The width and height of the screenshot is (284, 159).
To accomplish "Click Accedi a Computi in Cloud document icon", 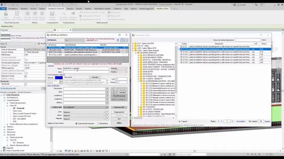I will click(17, 14).
